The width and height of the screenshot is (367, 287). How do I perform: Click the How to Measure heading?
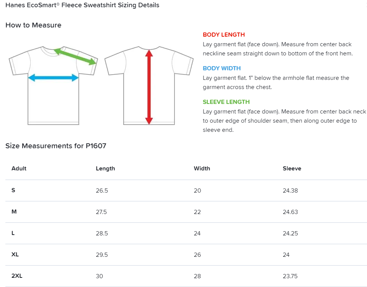pyautogui.click(x=33, y=25)
